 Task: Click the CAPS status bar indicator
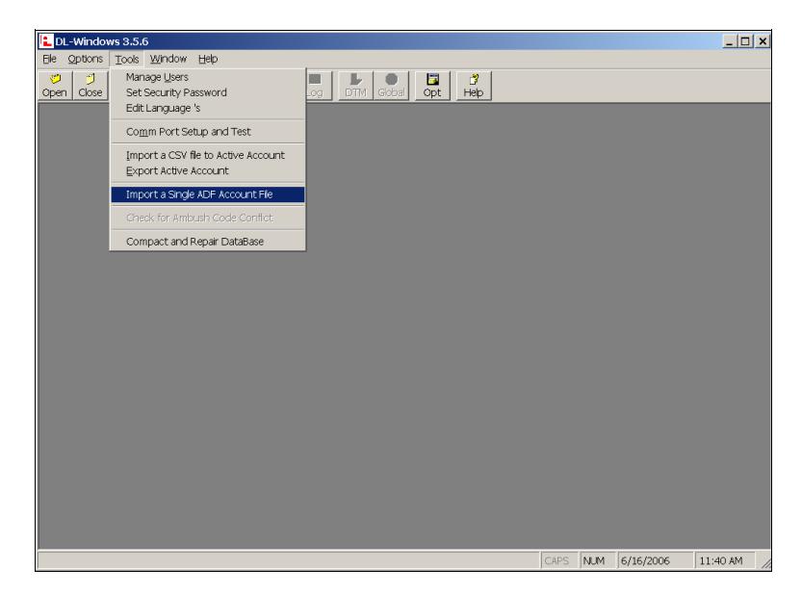tap(559, 560)
